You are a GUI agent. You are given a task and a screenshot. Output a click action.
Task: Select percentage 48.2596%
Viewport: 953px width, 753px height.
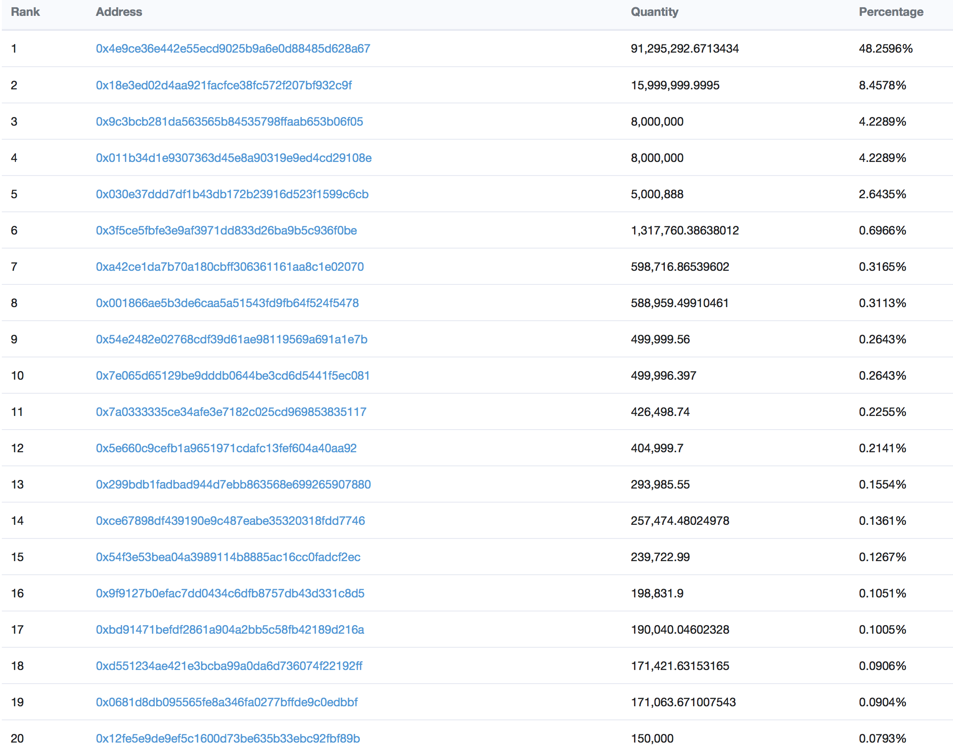(x=885, y=49)
